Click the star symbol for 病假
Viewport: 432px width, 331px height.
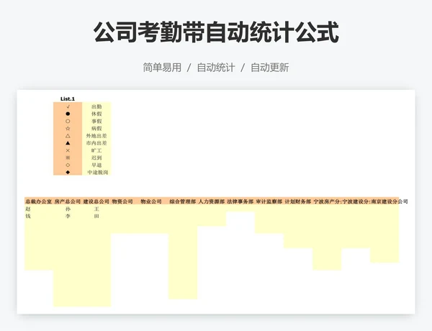(68, 128)
